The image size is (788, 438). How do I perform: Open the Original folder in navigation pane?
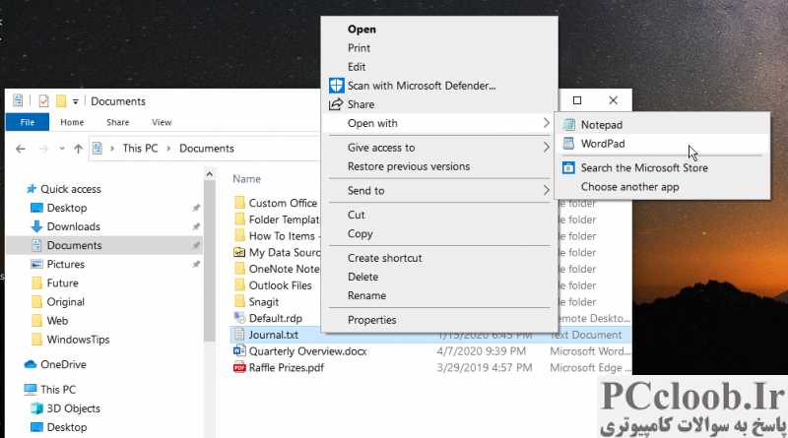point(65,302)
